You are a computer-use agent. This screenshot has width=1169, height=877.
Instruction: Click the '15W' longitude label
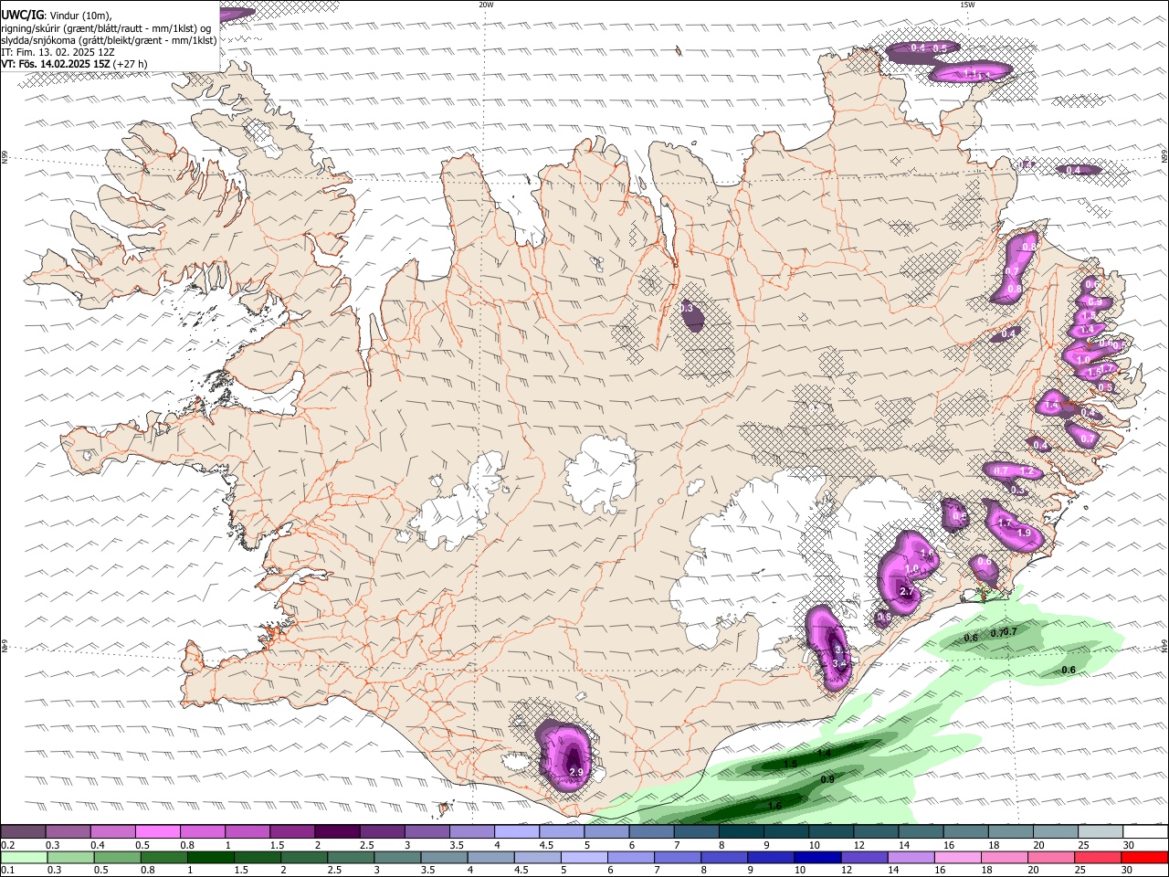coord(967,5)
